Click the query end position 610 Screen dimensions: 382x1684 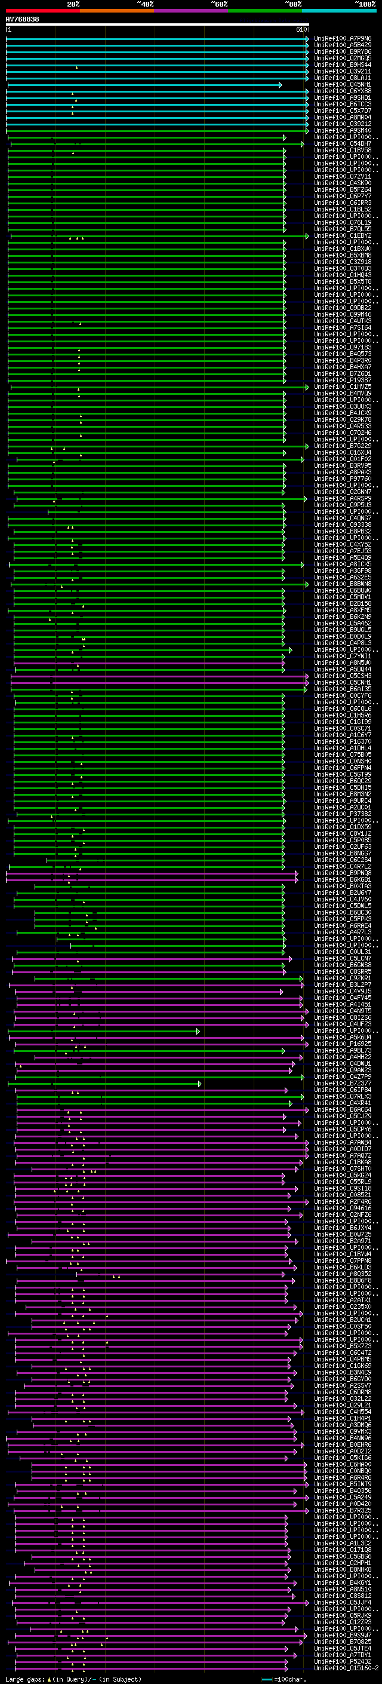[x=301, y=29]
